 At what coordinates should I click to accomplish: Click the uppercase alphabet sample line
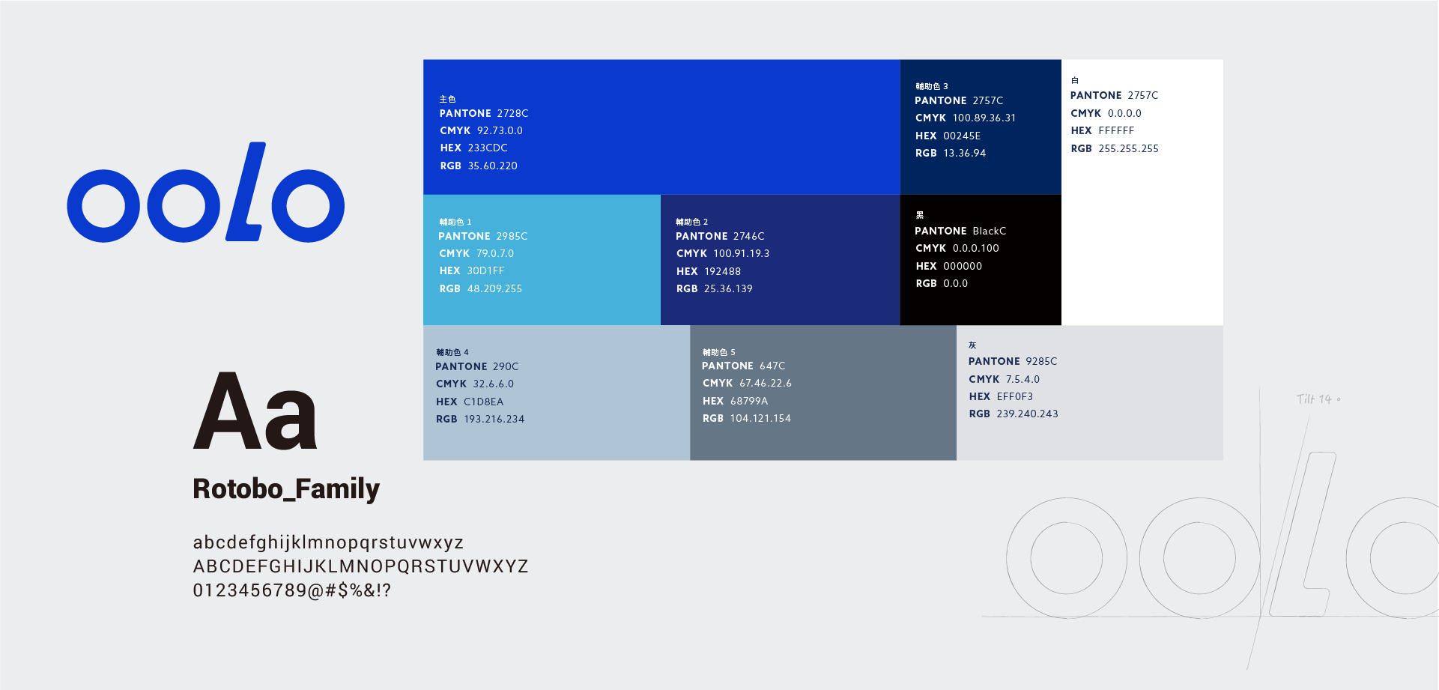click(x=360, y=566)
